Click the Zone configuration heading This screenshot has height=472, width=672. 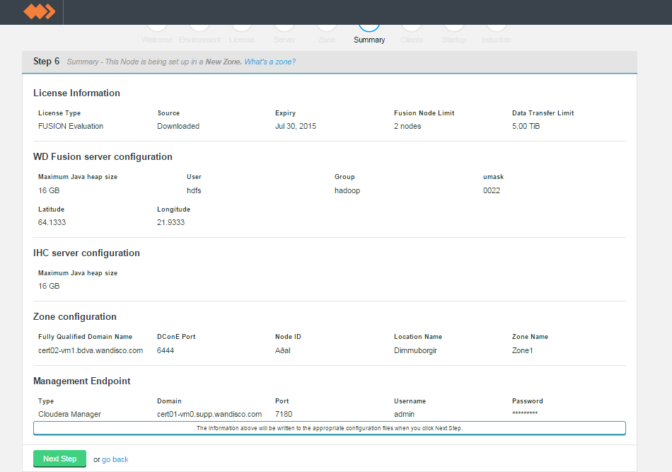75,317
